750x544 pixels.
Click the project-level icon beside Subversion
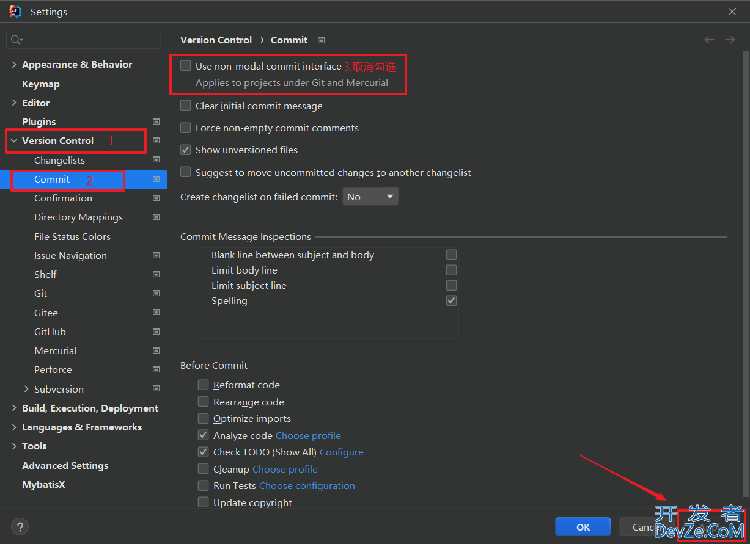coord(156,389)
